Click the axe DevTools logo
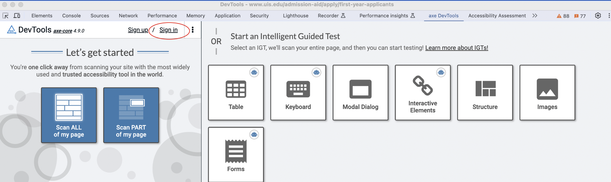This screenshot has height=182, width=611. click(x=11, y=30)
